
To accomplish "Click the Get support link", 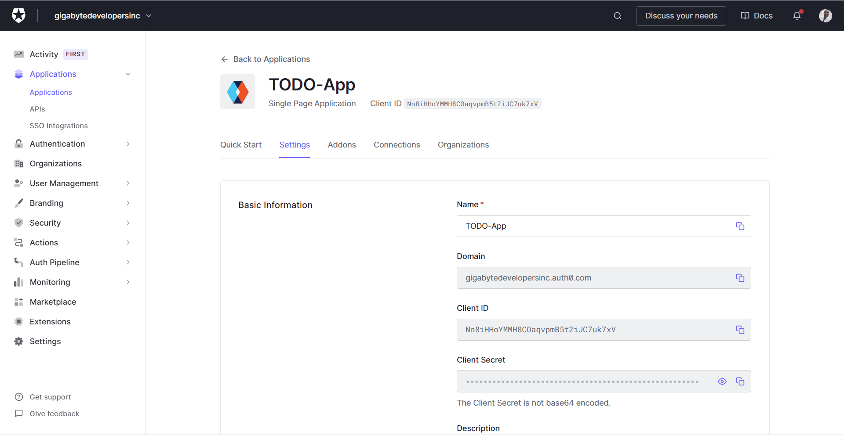I will (x=50, y=397).
